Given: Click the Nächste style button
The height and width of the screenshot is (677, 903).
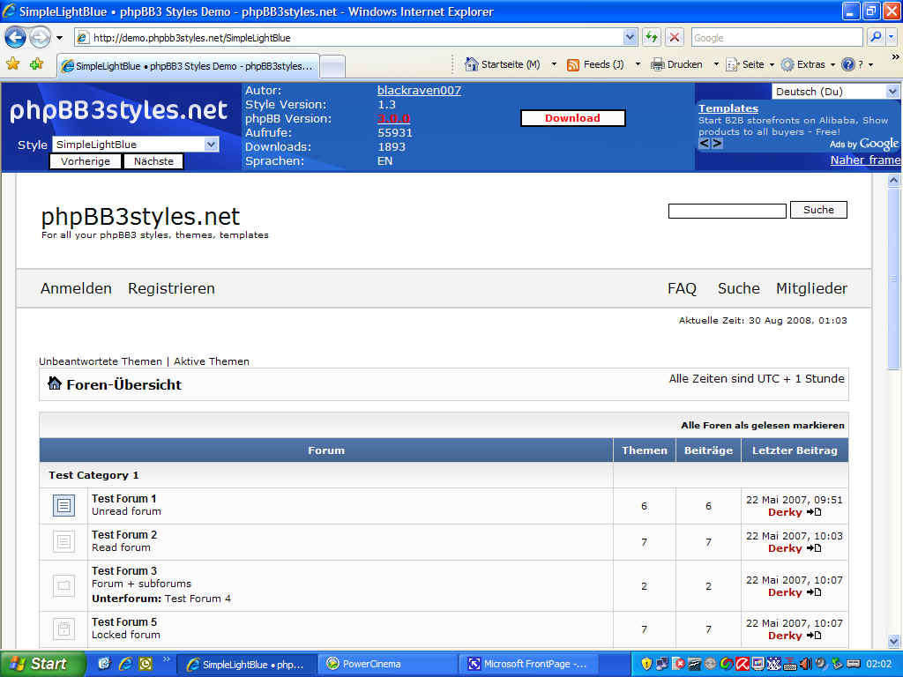Looking at the screenshot, I should point(153,161).
